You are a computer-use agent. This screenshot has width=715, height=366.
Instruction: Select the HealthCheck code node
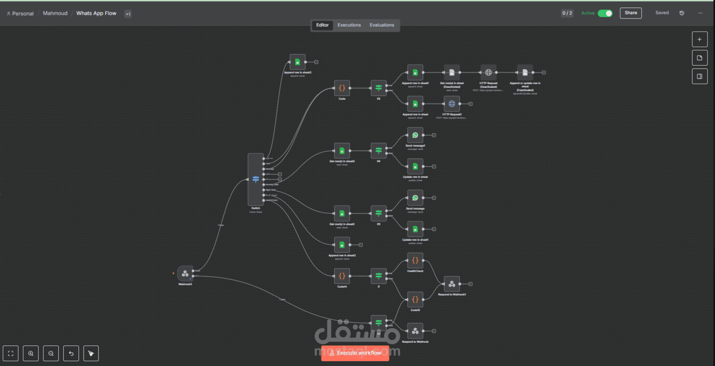coord(415,260)
